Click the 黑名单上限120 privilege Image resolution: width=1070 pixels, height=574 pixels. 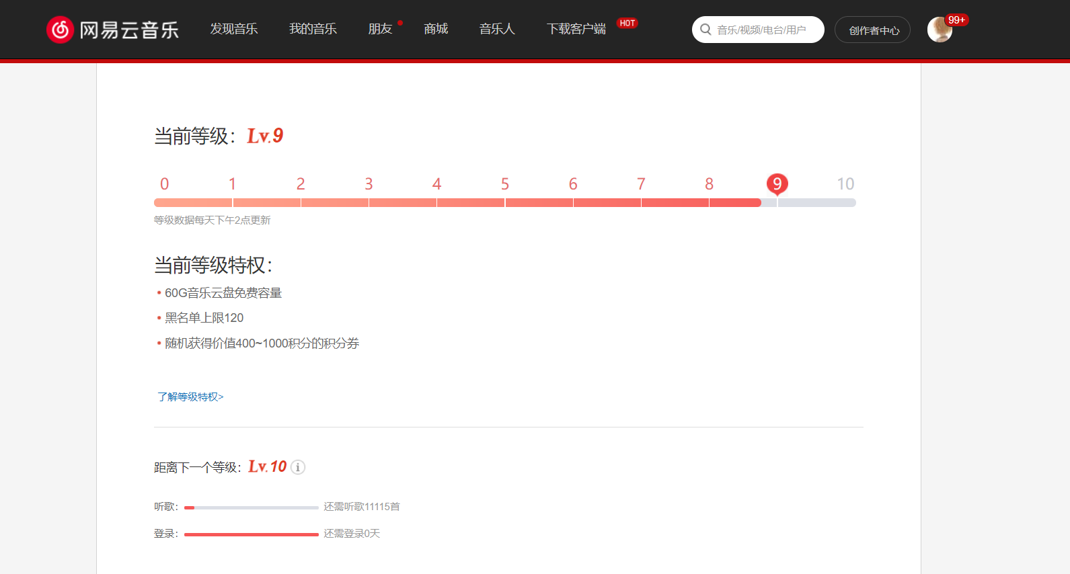(x=204, y=318)
